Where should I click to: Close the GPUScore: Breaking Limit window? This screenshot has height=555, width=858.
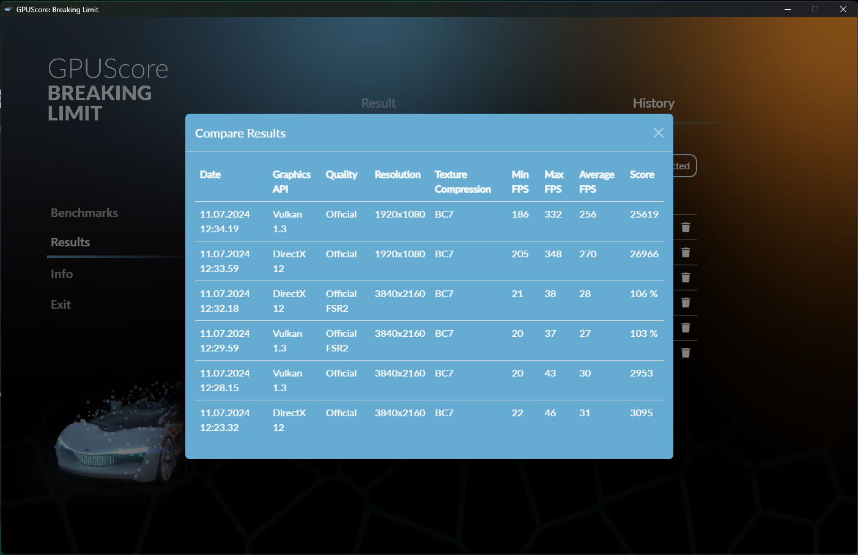click(843, 9)
